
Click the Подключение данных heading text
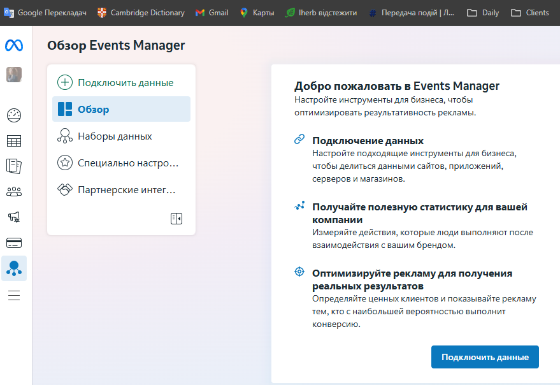pyautogui.click(x=368, y=140)
